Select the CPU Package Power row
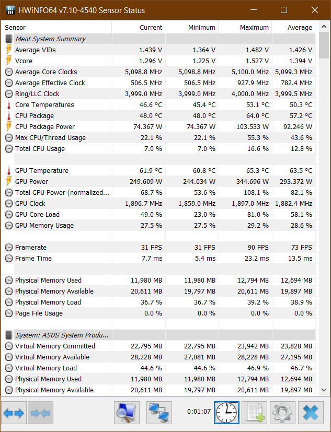This screenshot has height=432, width=331. pos(158,127)
